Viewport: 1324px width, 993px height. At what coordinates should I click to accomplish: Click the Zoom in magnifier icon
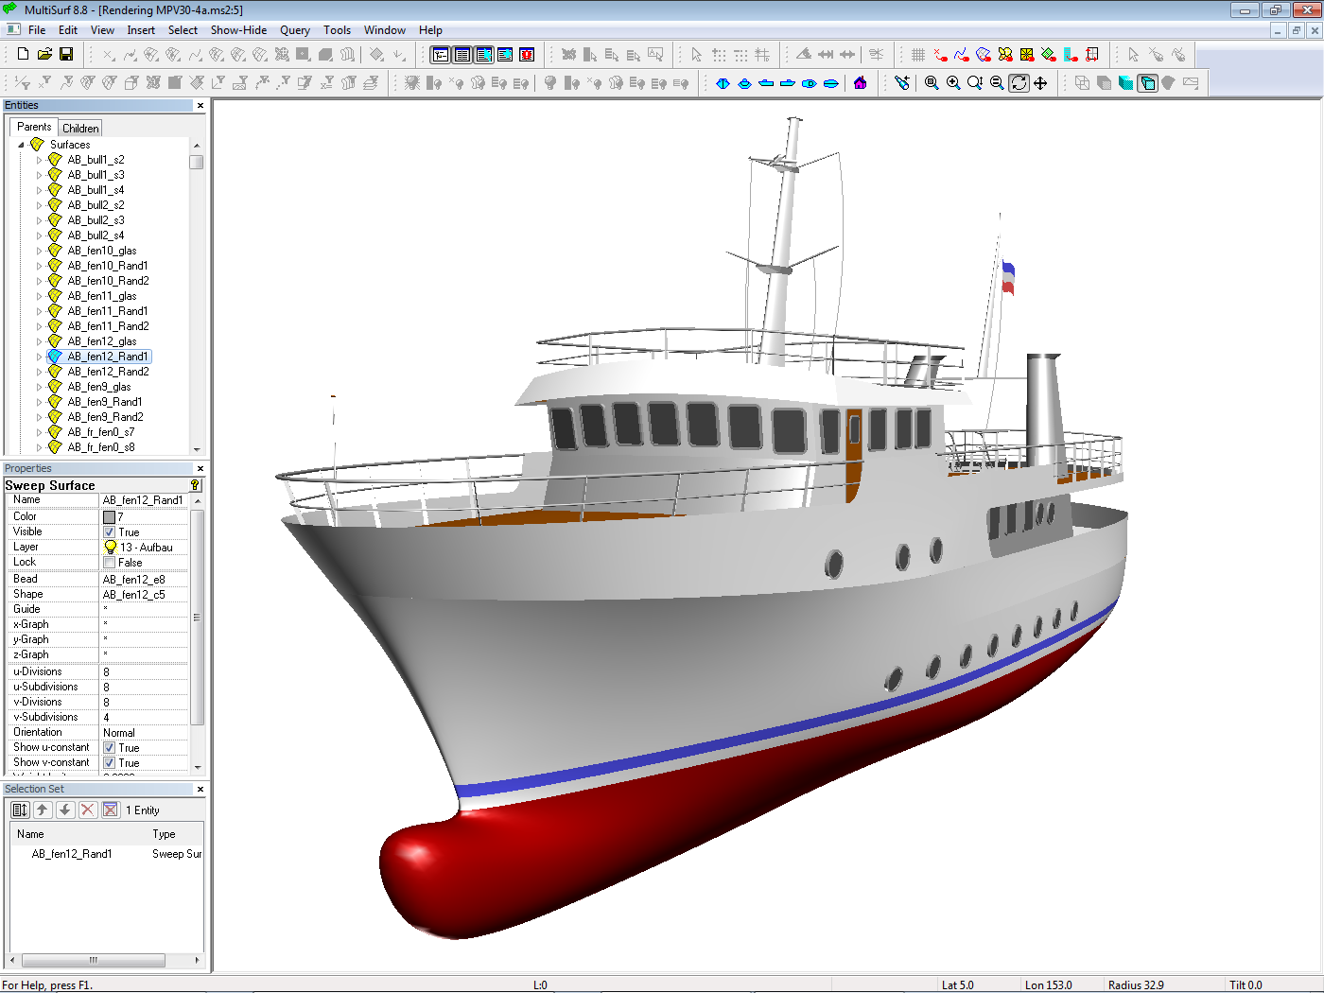pos(953,83)
